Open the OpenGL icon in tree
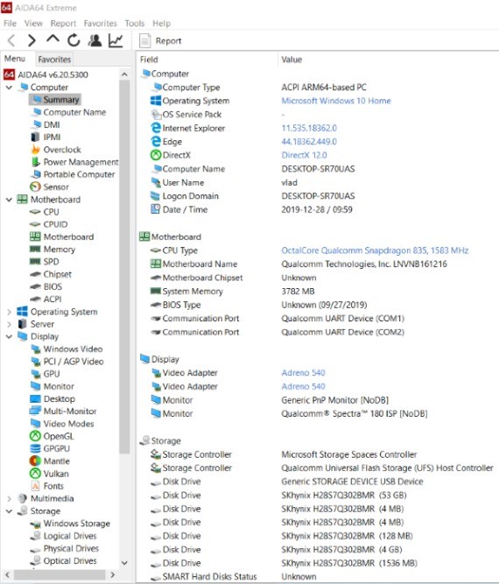This screenshot has height=584, width=499. [35, 436]
